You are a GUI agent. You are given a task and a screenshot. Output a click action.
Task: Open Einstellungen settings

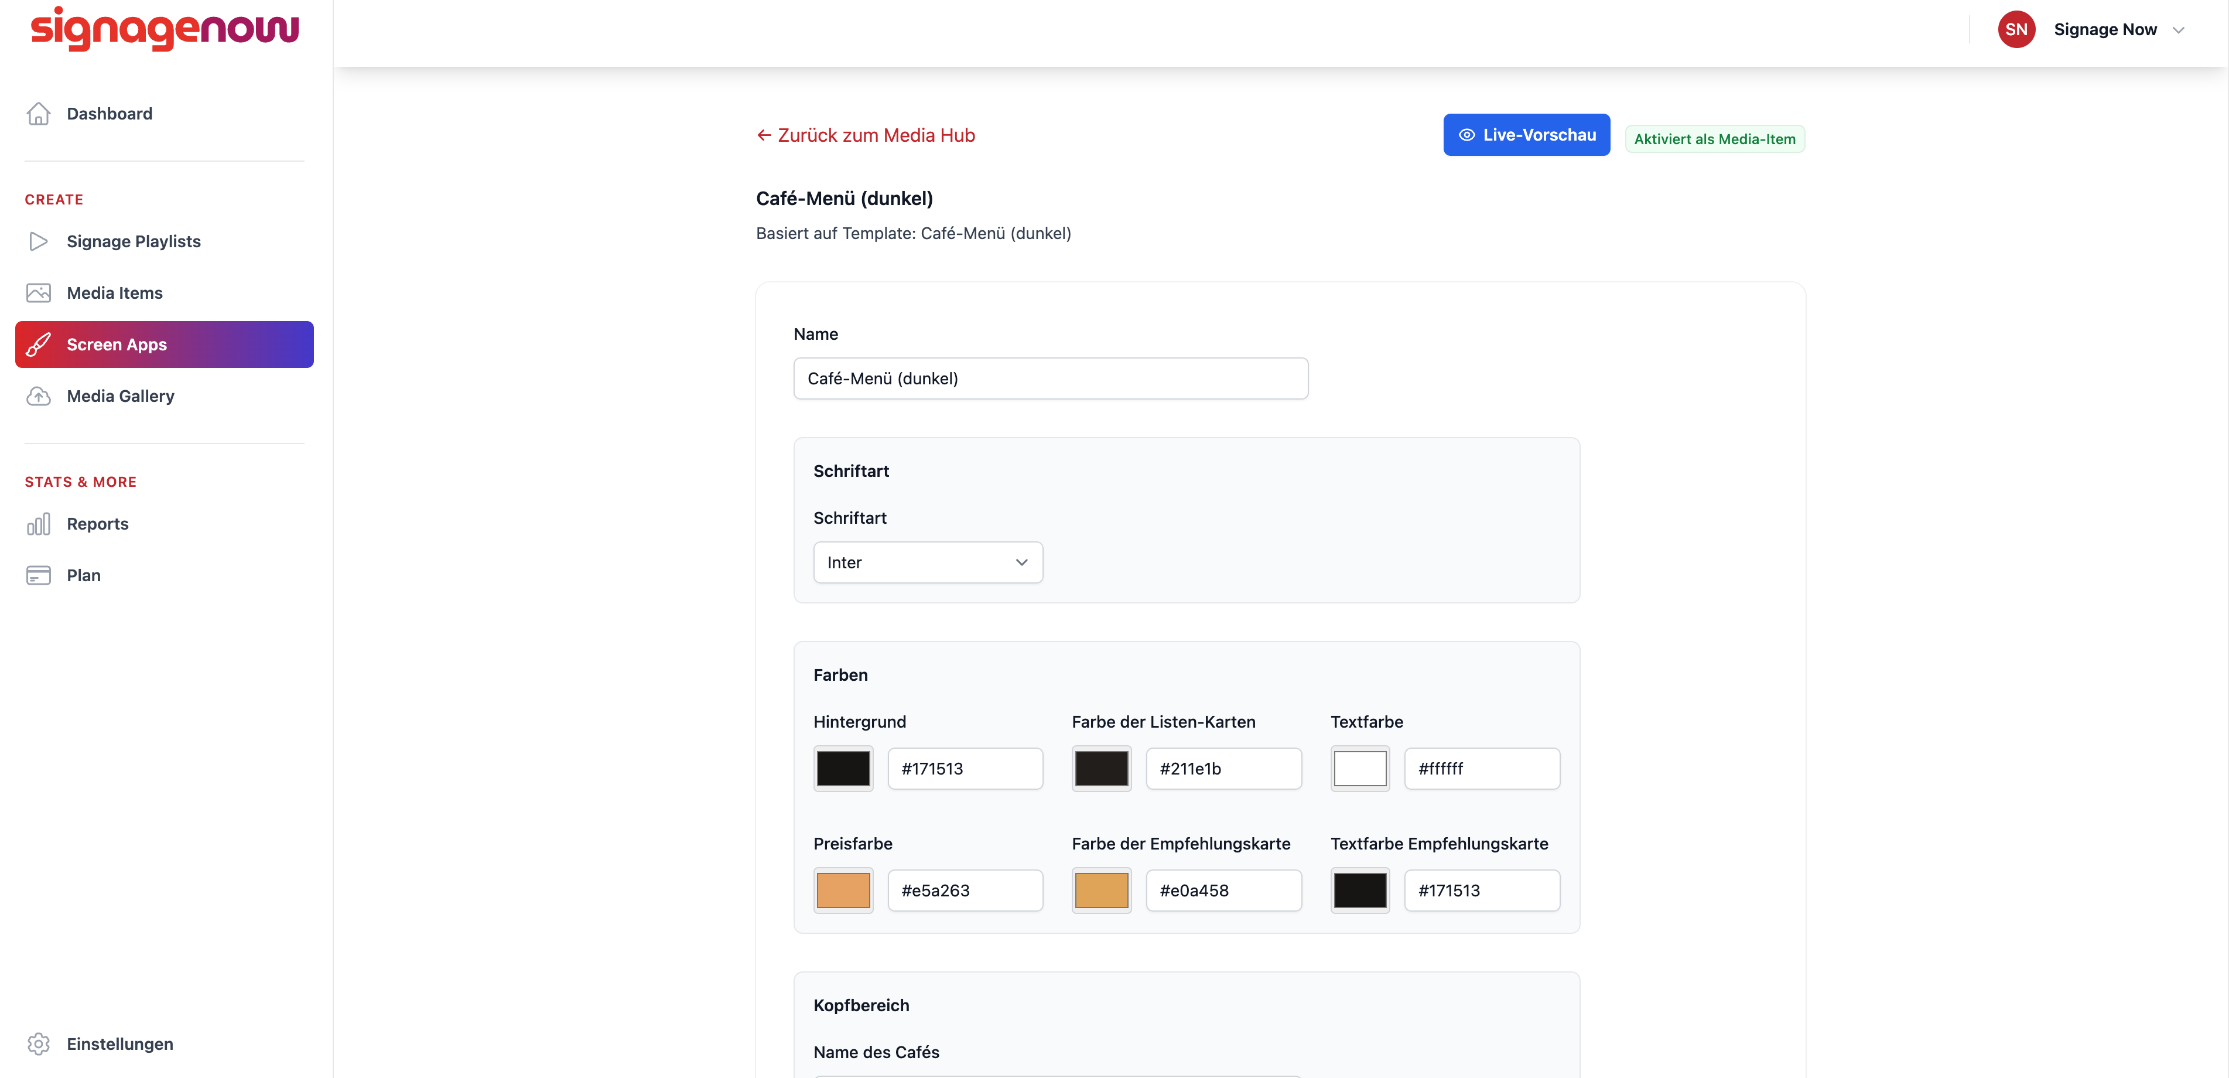[x=165, y=1043]
